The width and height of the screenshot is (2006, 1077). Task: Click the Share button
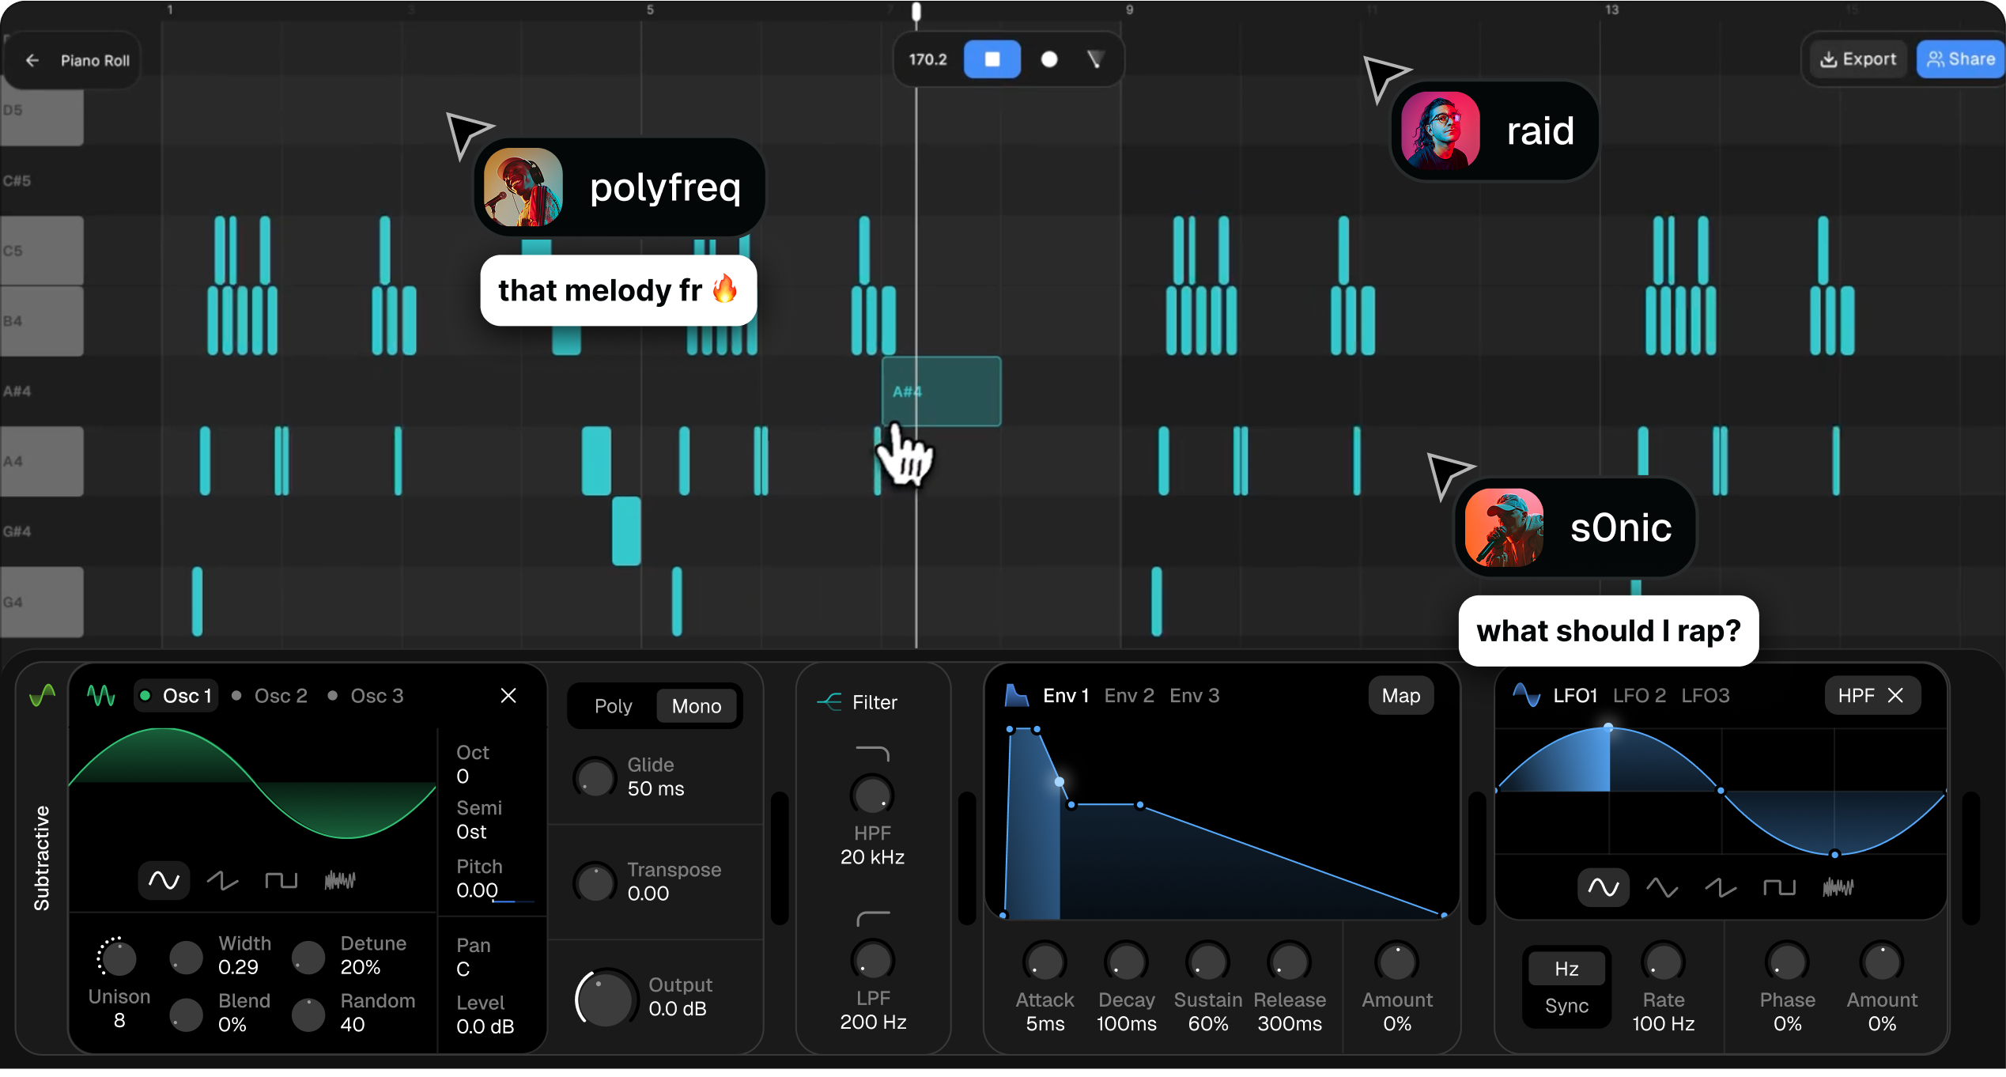[1961, 59]
